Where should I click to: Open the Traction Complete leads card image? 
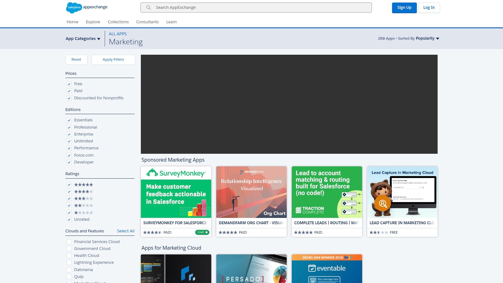pos(327,192)
